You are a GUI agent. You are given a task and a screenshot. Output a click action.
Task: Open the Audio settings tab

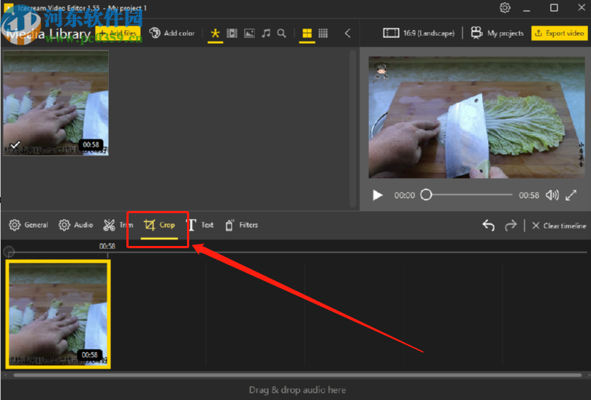(x=76, y=225)
